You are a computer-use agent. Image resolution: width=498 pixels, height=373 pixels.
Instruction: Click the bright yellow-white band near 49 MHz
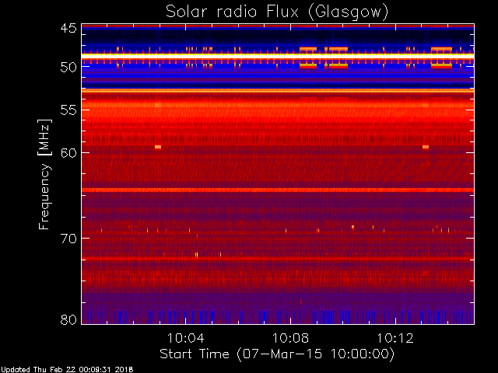point(278,56)
